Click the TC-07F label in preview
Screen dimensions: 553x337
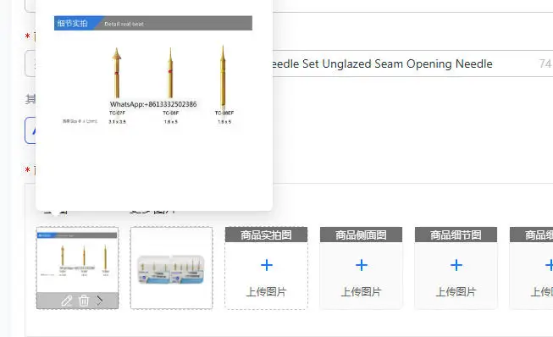click(117, 113)
